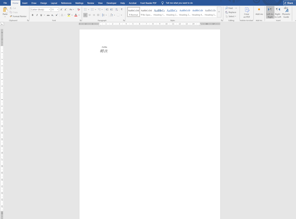
Task: Click the Share button
Action: (x=289, y=3)
